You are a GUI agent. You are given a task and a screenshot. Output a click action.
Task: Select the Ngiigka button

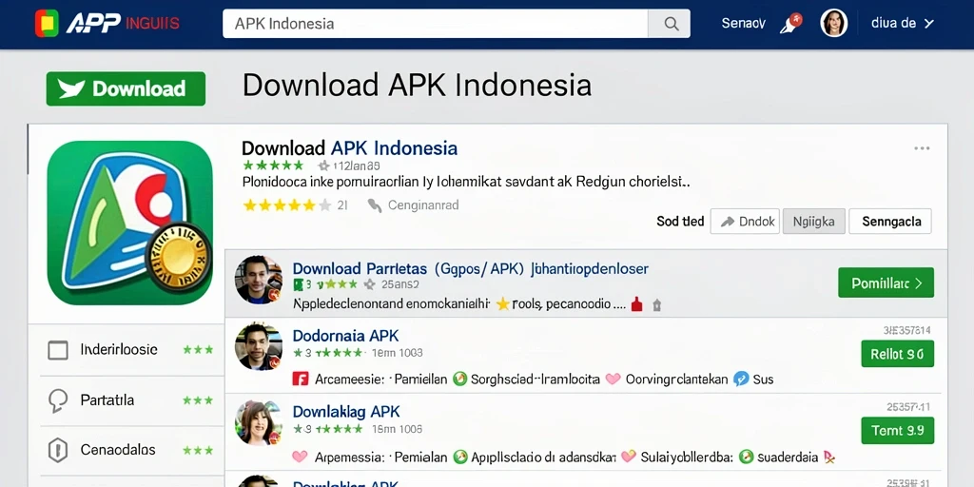point(814,221)
